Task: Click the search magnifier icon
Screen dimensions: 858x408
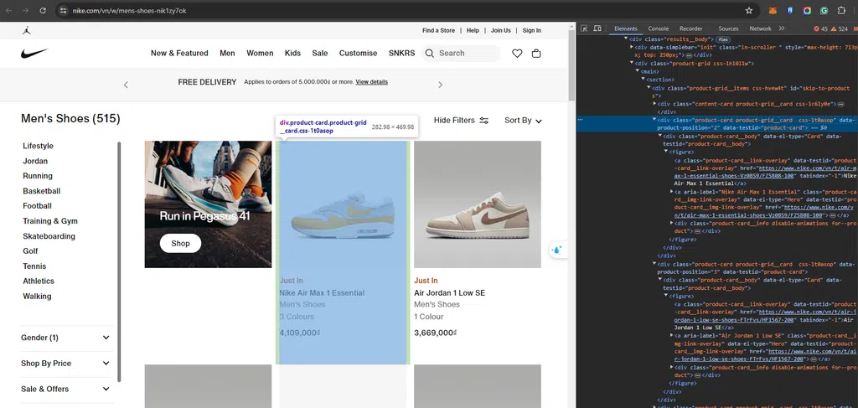Action: click(430, 53)
